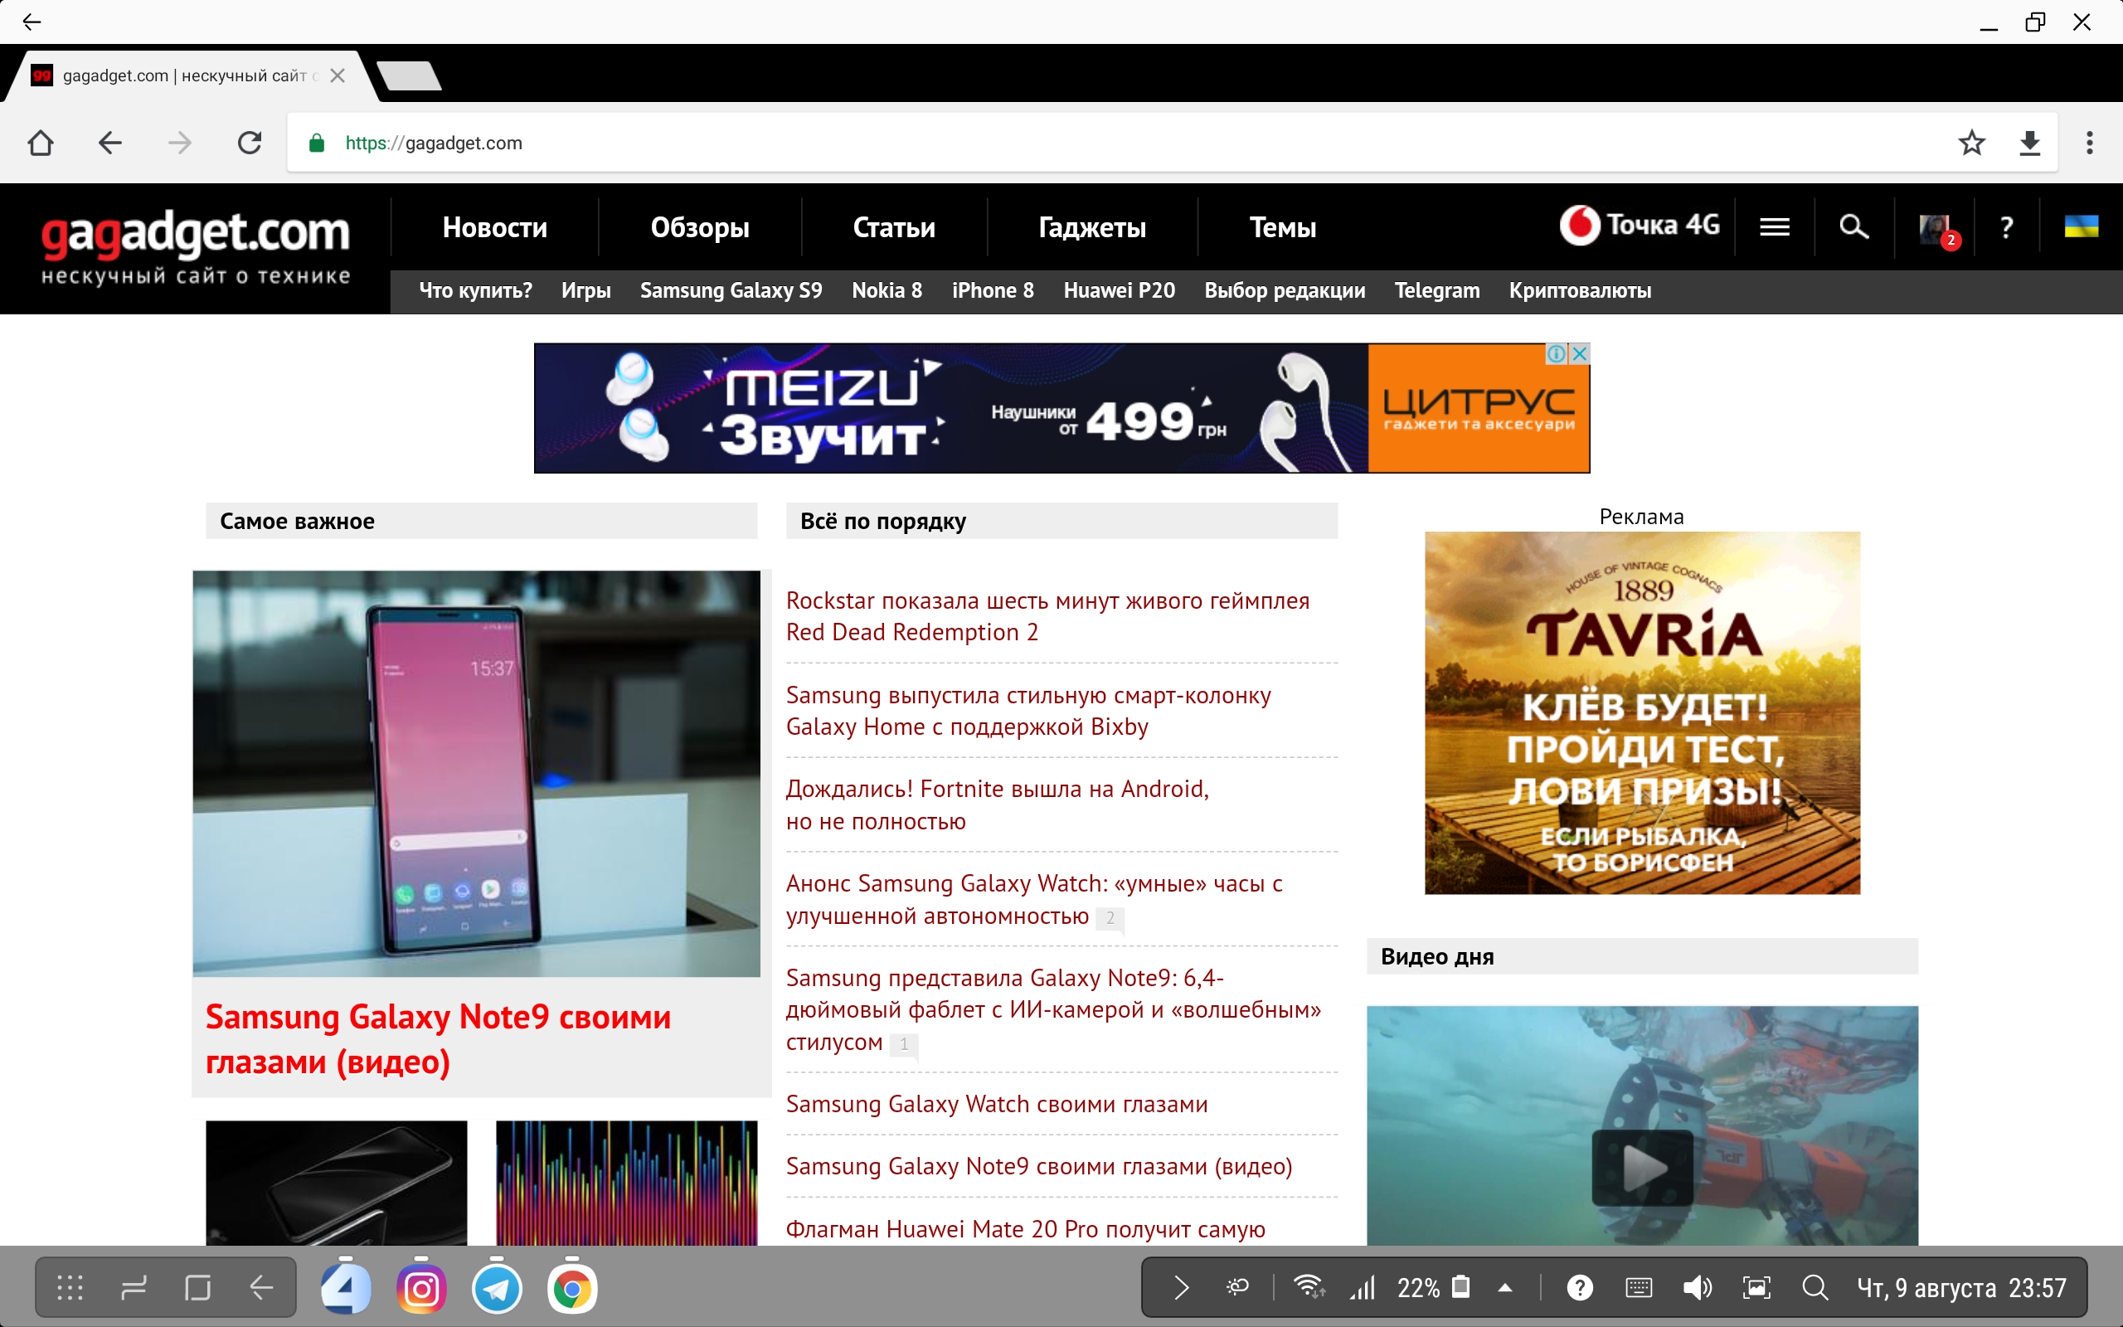Open the black phone article thumbnail

click(337, 1182)
